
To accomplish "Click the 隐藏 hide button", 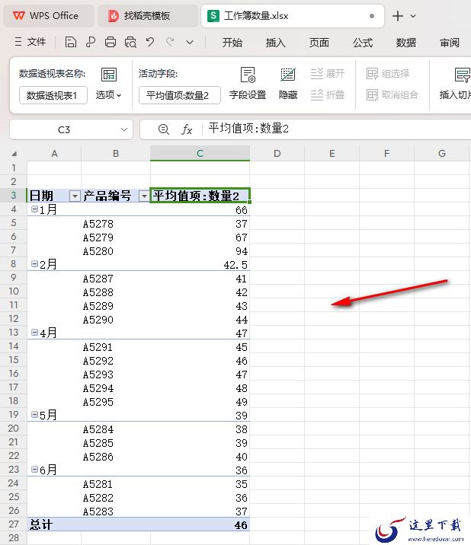I will pos(288,84).
